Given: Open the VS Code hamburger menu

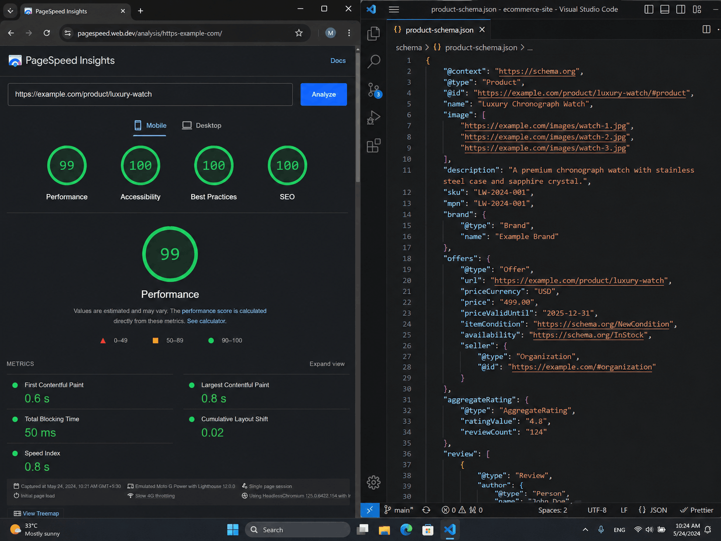Looking at the screenshot, I should (x=394, y=9).
